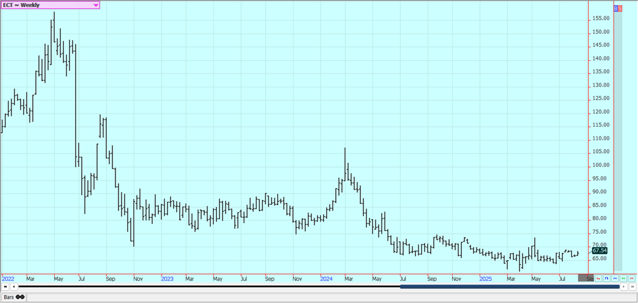Click the 155.00 price axis label
This screenshot has width=638, height=303.
pyautogui.click(x=600, y=18)
